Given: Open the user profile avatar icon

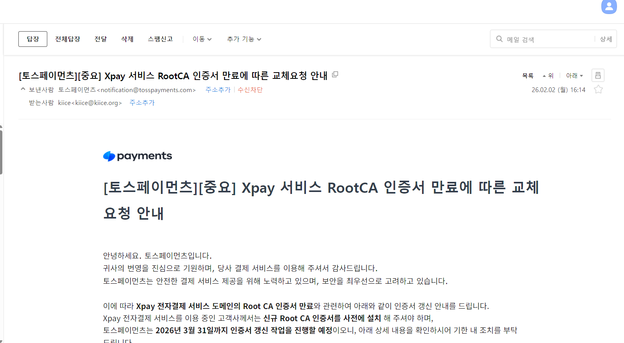Looking at the screenshot, I should 609,6.
